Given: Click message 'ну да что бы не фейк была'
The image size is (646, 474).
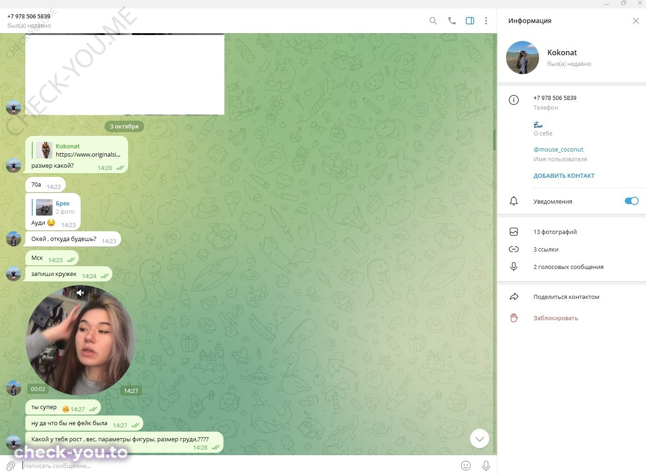Looking at the screenshot, I should (x=84, y=423).
